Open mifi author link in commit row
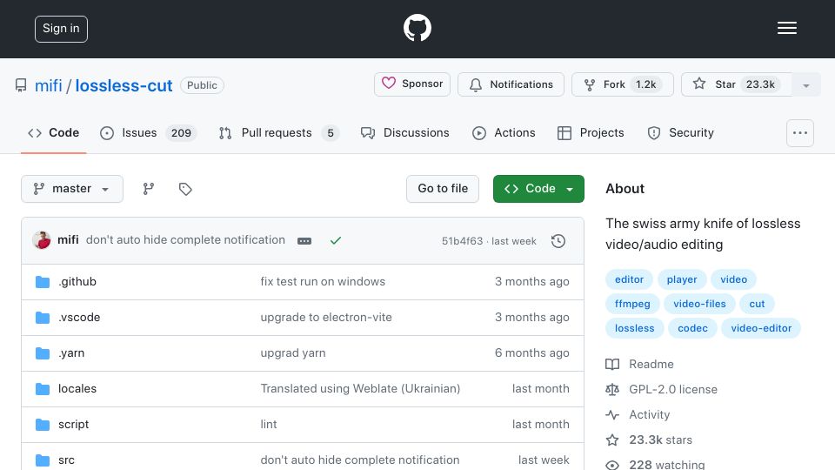Image resolution: width=835 pixels, height=470 pixels. click(68, 240)
